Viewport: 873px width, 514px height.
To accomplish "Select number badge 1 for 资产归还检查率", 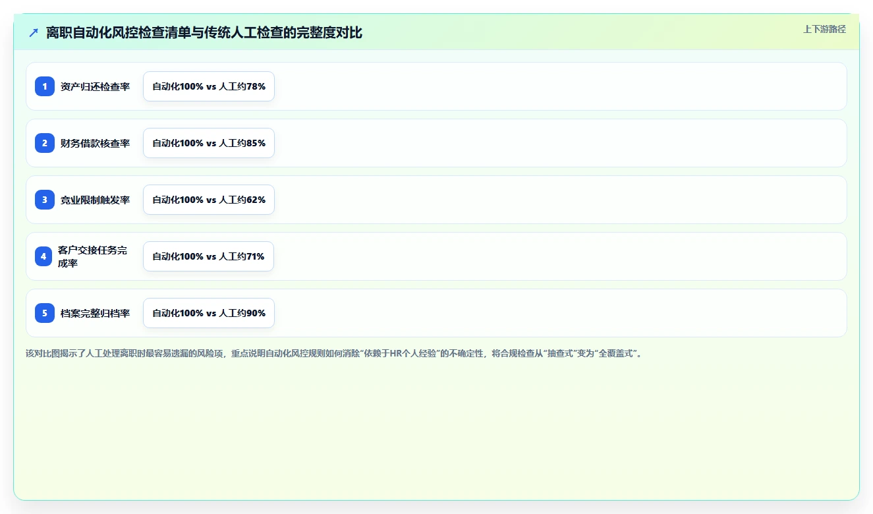I will coord(45,86).
